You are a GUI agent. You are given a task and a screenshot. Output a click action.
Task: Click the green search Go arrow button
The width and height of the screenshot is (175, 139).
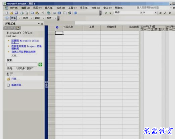click(40, 65)
